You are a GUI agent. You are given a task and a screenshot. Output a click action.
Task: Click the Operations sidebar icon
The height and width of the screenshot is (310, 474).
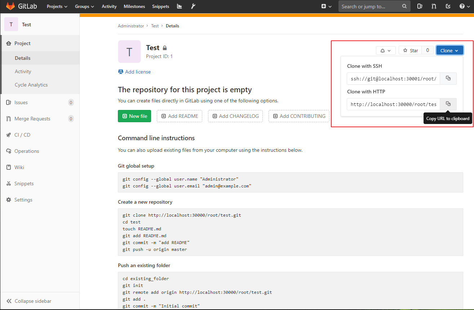9,151
